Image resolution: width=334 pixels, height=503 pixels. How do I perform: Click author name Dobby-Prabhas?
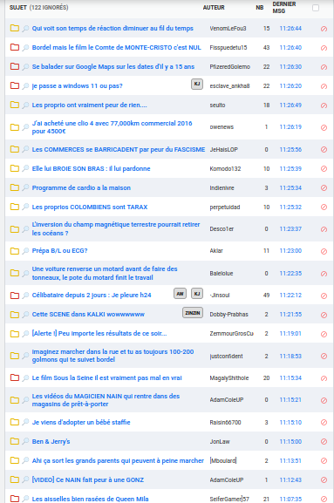point(229,315)
